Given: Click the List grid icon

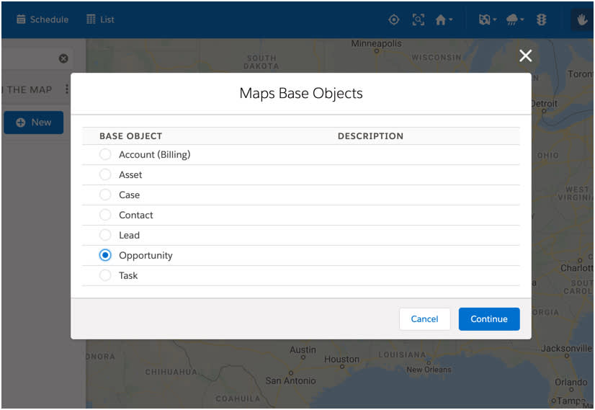Looking at the screenshot, I should point(91,19).
